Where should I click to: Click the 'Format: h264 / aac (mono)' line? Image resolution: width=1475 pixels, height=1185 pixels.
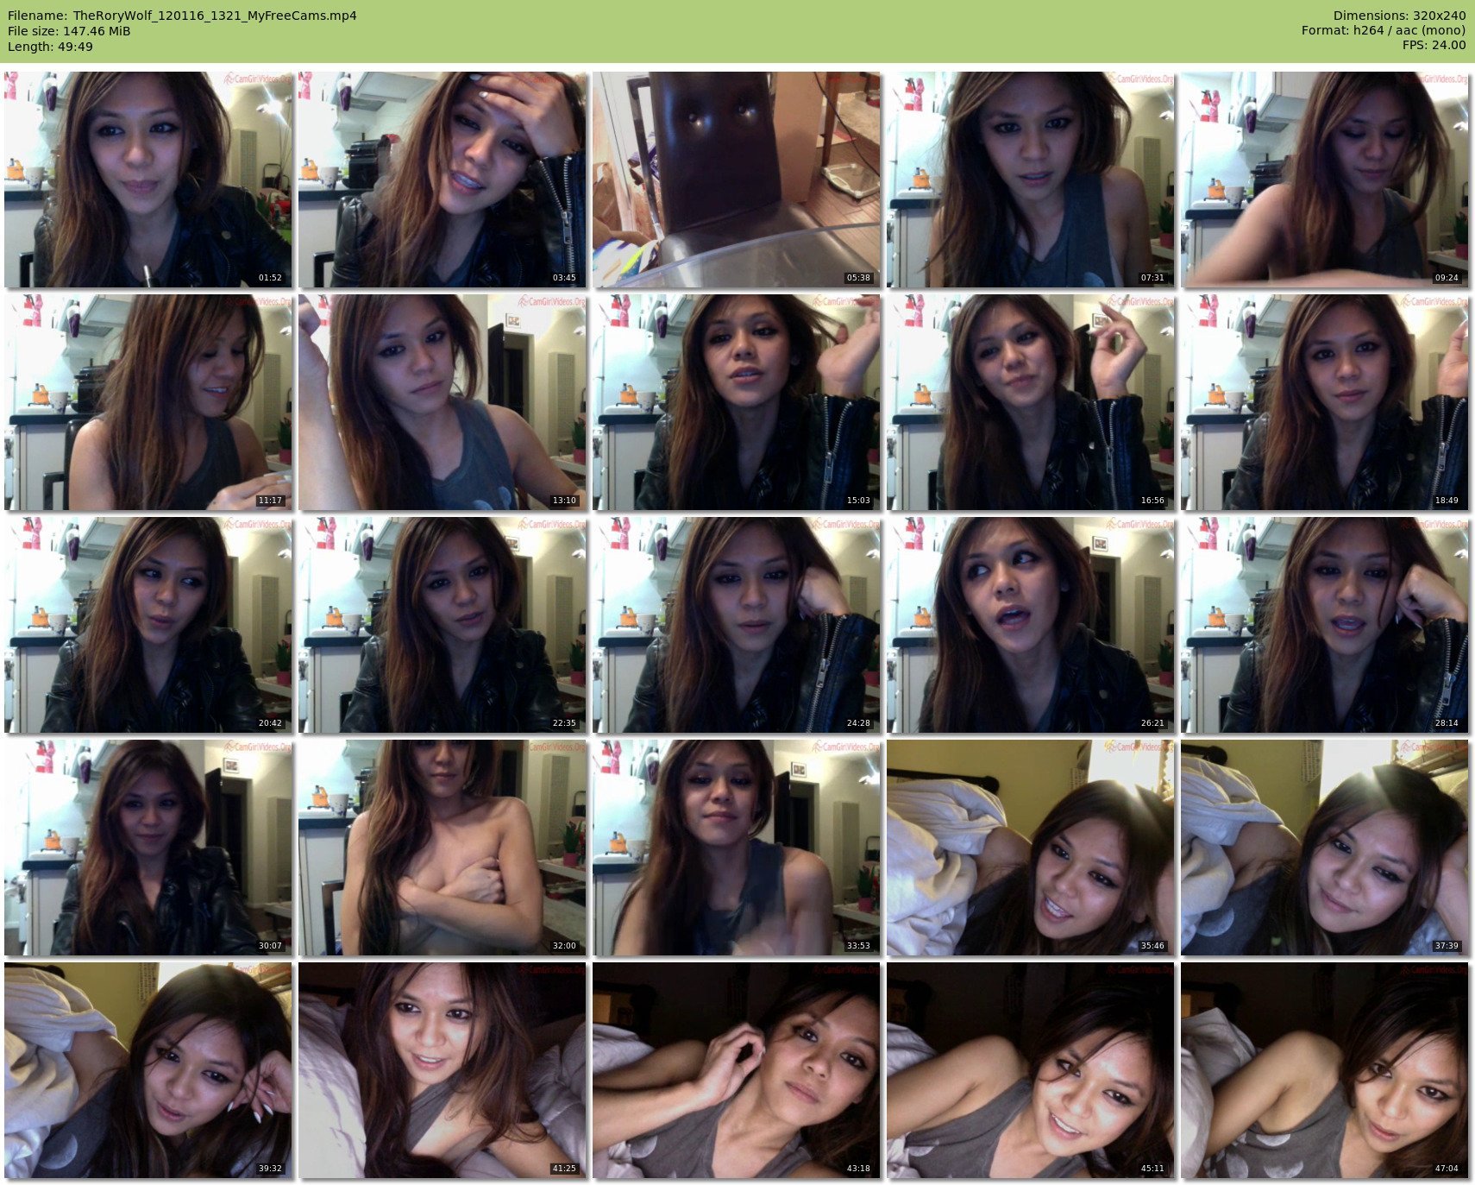1384,30
